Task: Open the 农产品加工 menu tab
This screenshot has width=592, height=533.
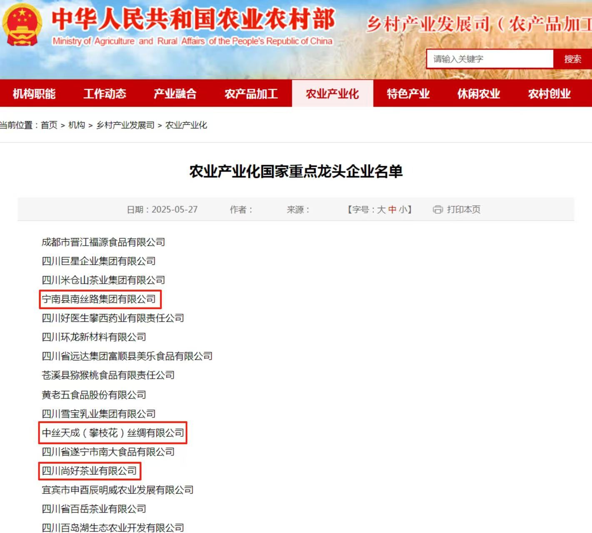Action: pos(251,93)
